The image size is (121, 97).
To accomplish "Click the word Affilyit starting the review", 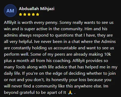I will tap(10, 23).
